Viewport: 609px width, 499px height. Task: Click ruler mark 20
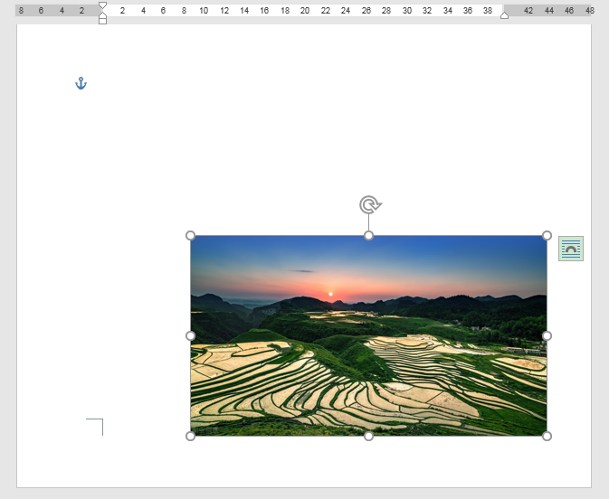[x=305, y=11]
